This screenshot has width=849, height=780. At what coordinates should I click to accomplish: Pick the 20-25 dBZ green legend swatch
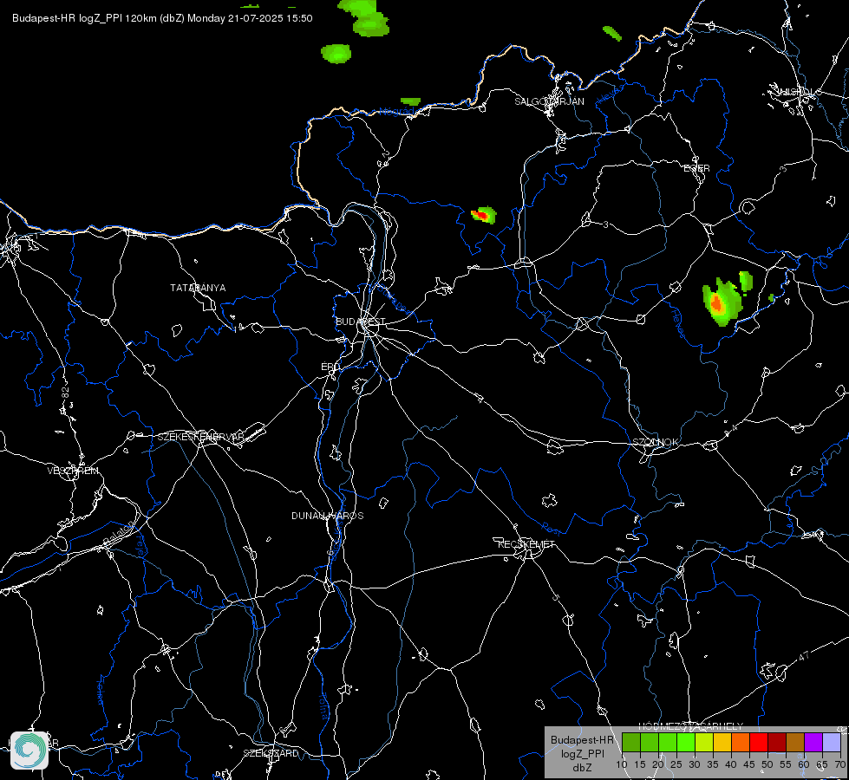(668, 743)
